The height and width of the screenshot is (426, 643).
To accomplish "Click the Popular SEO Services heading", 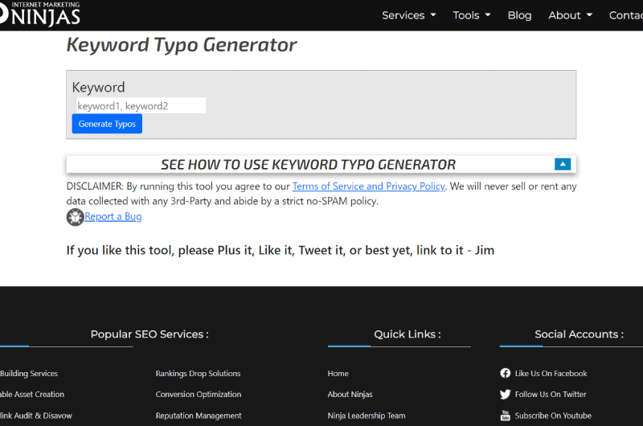I will tap(149, 334).
